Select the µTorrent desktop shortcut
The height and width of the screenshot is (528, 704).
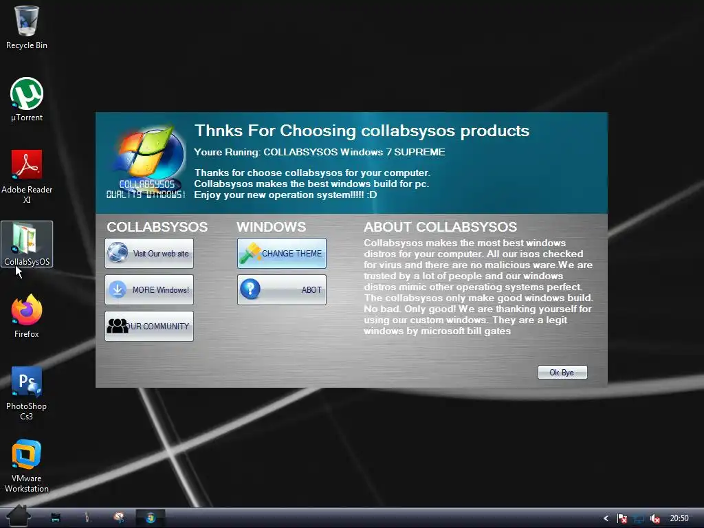27,99
